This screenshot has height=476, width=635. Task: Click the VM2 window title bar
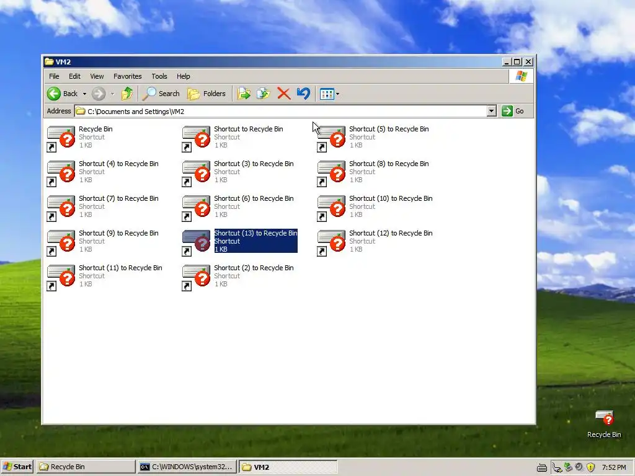[272, 61]
